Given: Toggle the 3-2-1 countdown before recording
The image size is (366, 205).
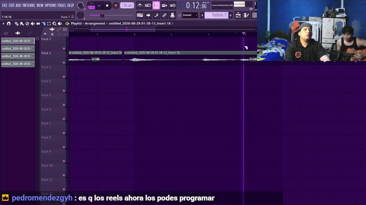Looking at the screenshot, I should click(x=156, y=5).
